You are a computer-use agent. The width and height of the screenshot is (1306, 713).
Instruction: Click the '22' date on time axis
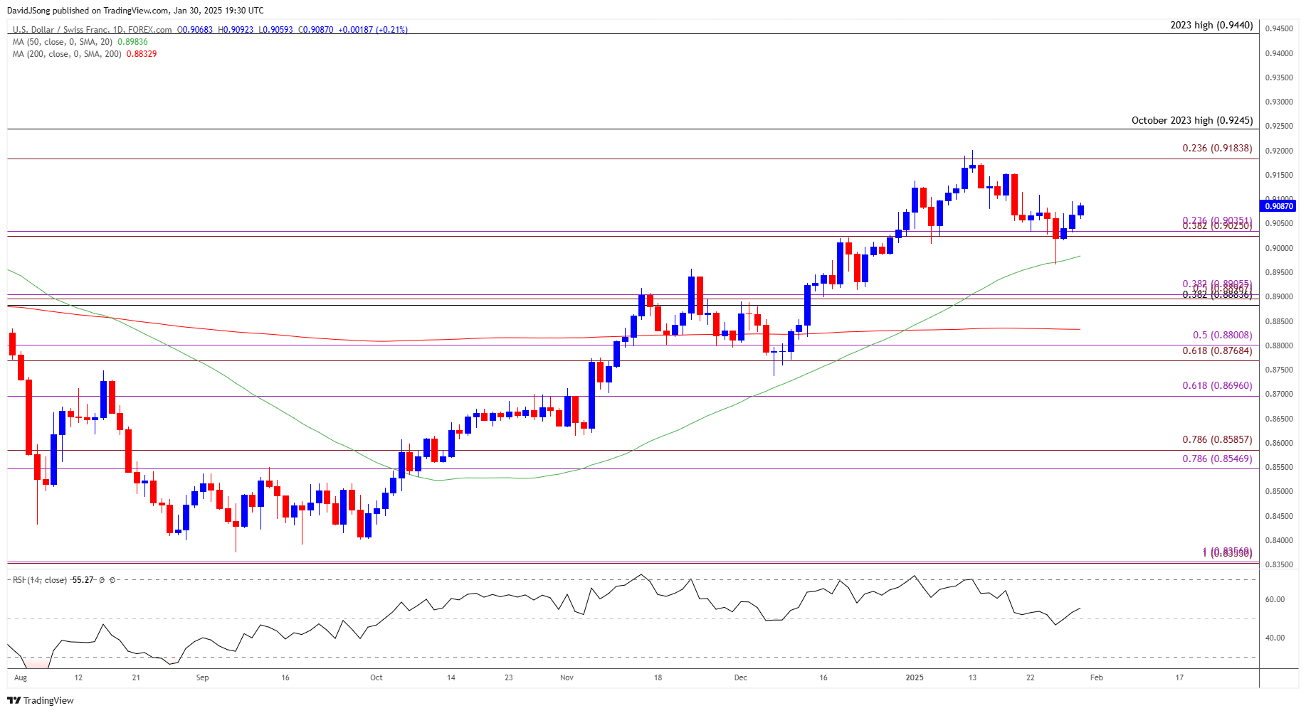1031,677
